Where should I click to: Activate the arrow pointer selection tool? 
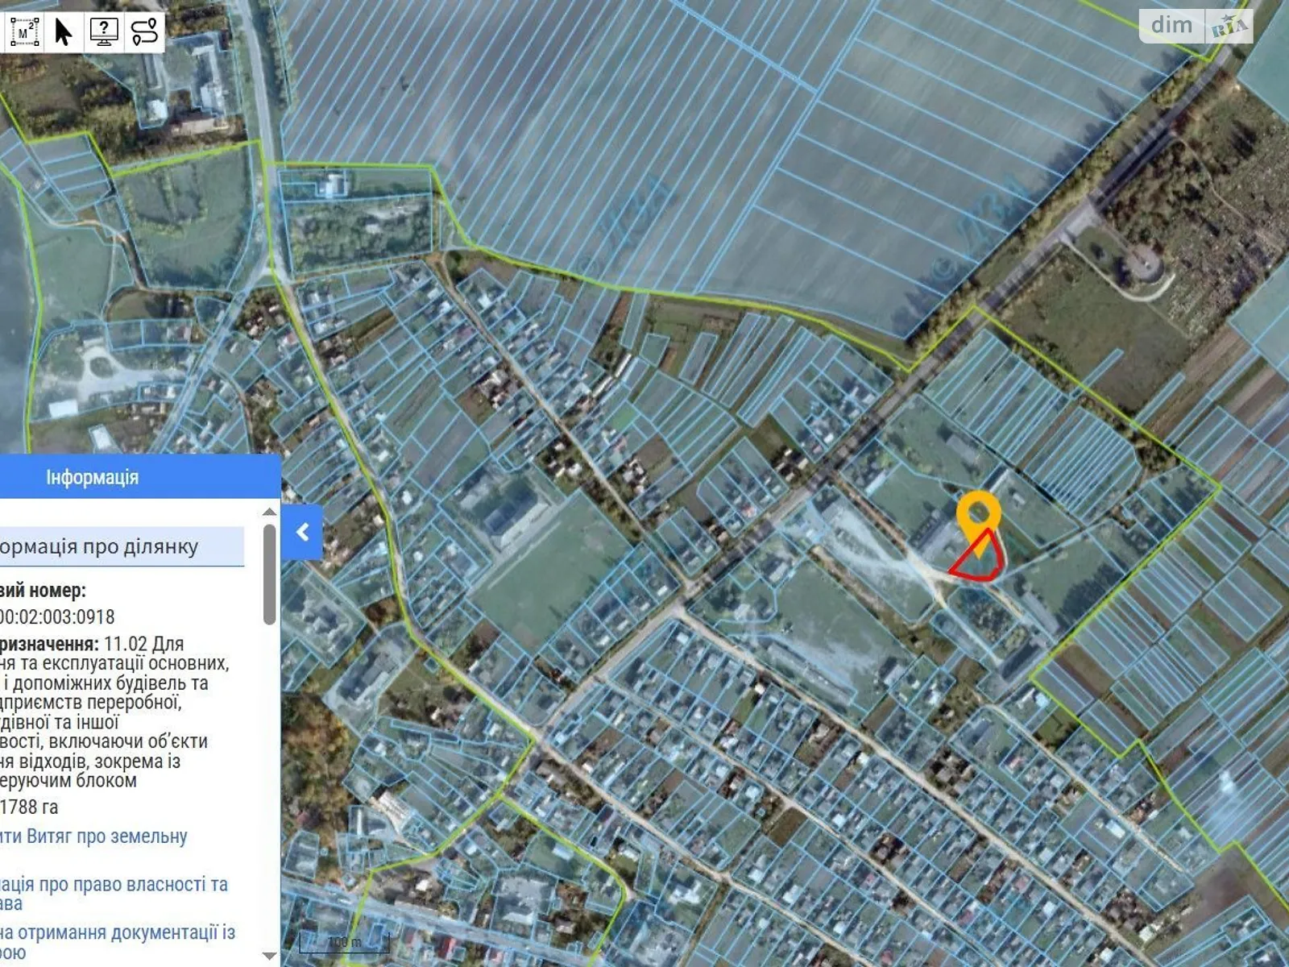click(x=64, y=32)
